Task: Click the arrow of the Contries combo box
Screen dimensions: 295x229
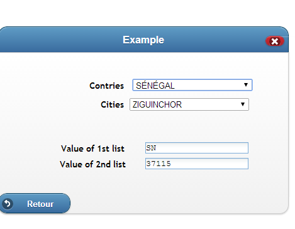Action: click(246, 85)
